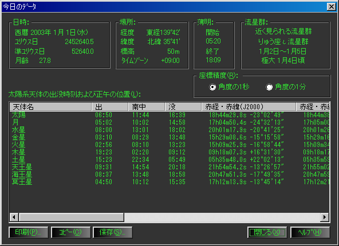Viewport: 339px width, 246px height.
Task: Click the meteor period 1月2日～1月5日
Action: (283, 51)
